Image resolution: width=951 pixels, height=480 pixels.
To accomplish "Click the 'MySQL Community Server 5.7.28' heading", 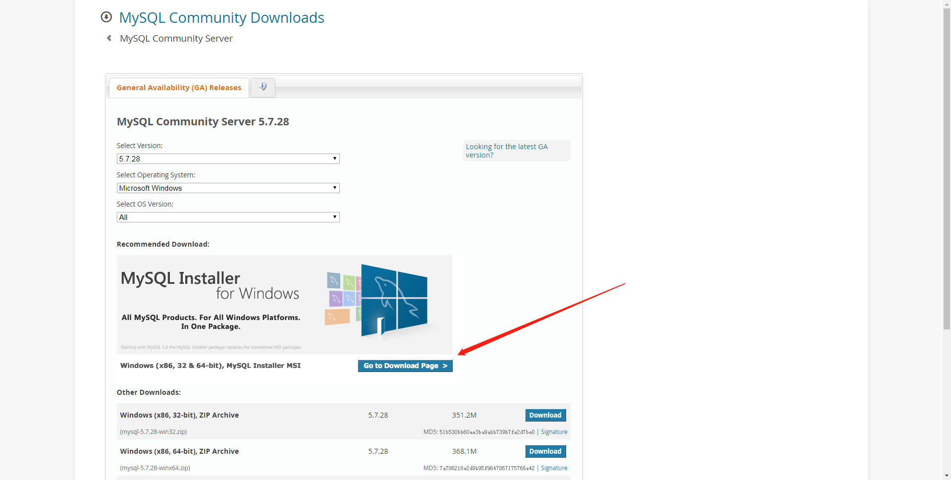I will 203,122.
